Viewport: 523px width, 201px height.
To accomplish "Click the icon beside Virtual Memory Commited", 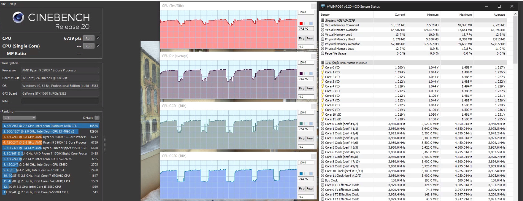I will coord(322,25).
